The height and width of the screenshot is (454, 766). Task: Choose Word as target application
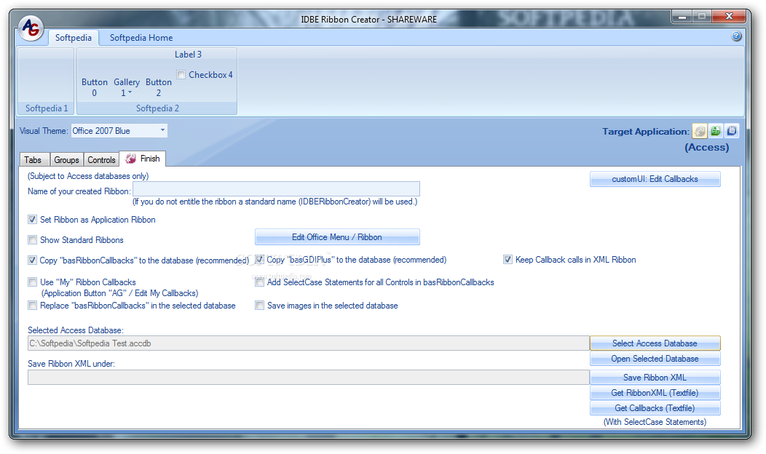tap(731, 131)
